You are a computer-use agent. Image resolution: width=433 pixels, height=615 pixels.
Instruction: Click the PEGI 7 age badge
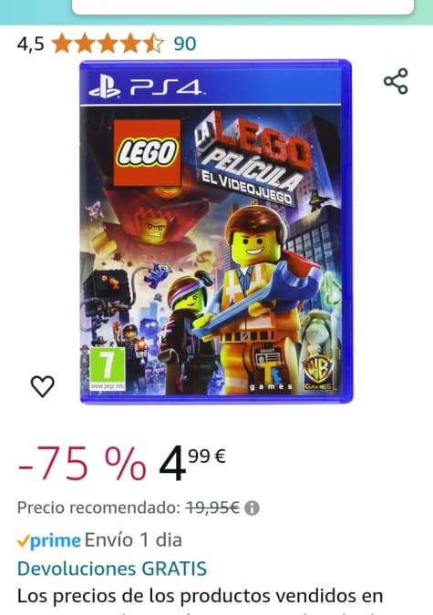pyautogui.click(x=108, y=369)
